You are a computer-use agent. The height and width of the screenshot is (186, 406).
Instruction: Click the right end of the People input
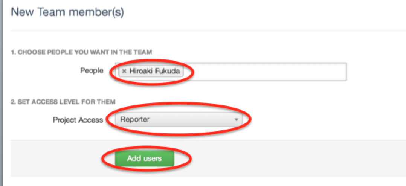tap(337, 72)
